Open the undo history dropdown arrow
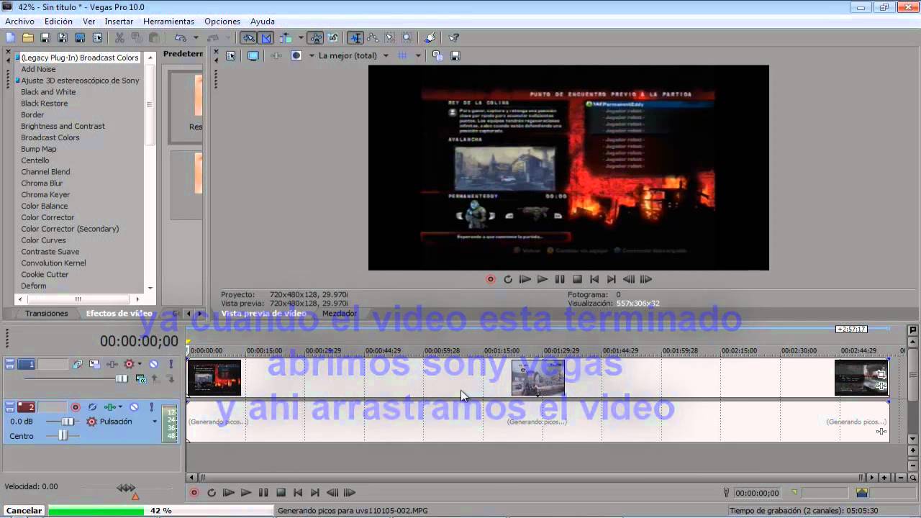 [x=196, y=38]
